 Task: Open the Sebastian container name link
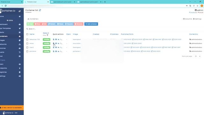35,39
